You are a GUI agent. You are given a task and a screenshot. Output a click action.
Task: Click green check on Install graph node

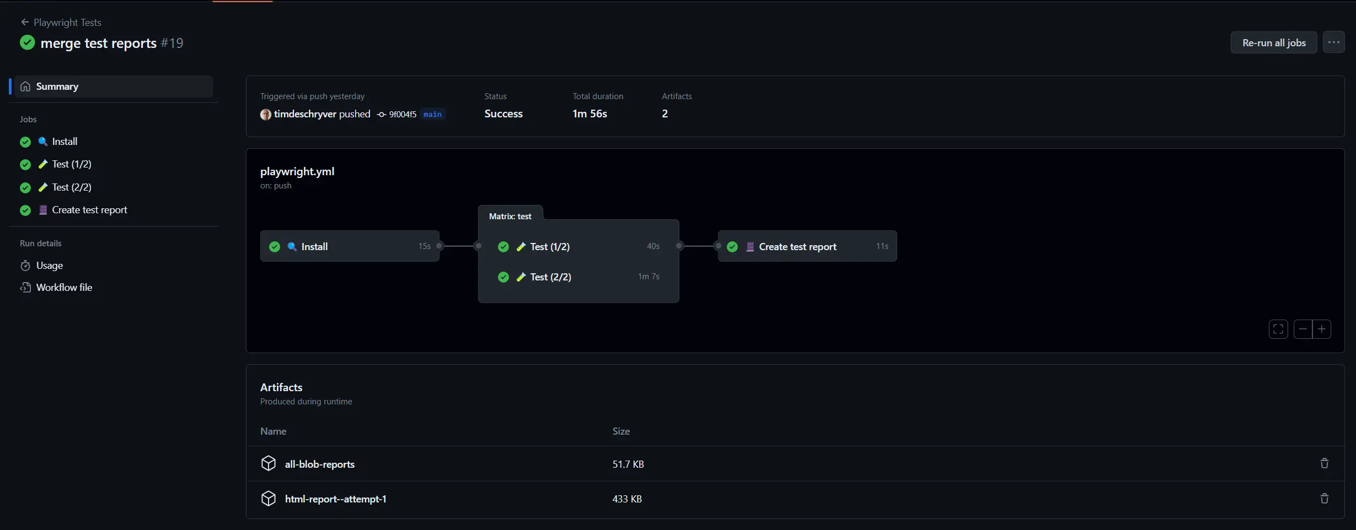(275, 247)
